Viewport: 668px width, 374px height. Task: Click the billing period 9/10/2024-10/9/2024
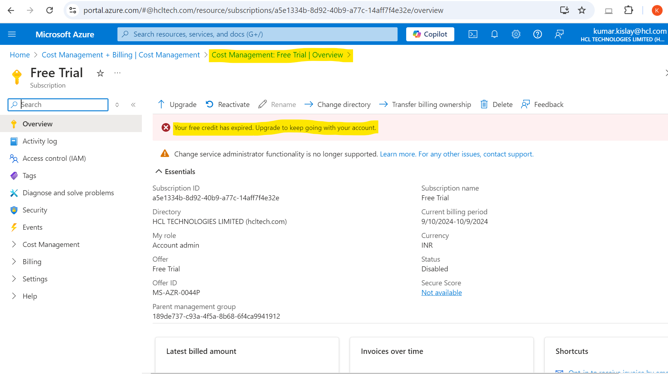pos(454,221)
